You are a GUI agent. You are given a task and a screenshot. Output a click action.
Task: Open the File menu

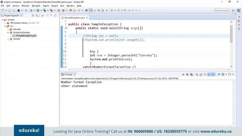click(x=3, y=6)
